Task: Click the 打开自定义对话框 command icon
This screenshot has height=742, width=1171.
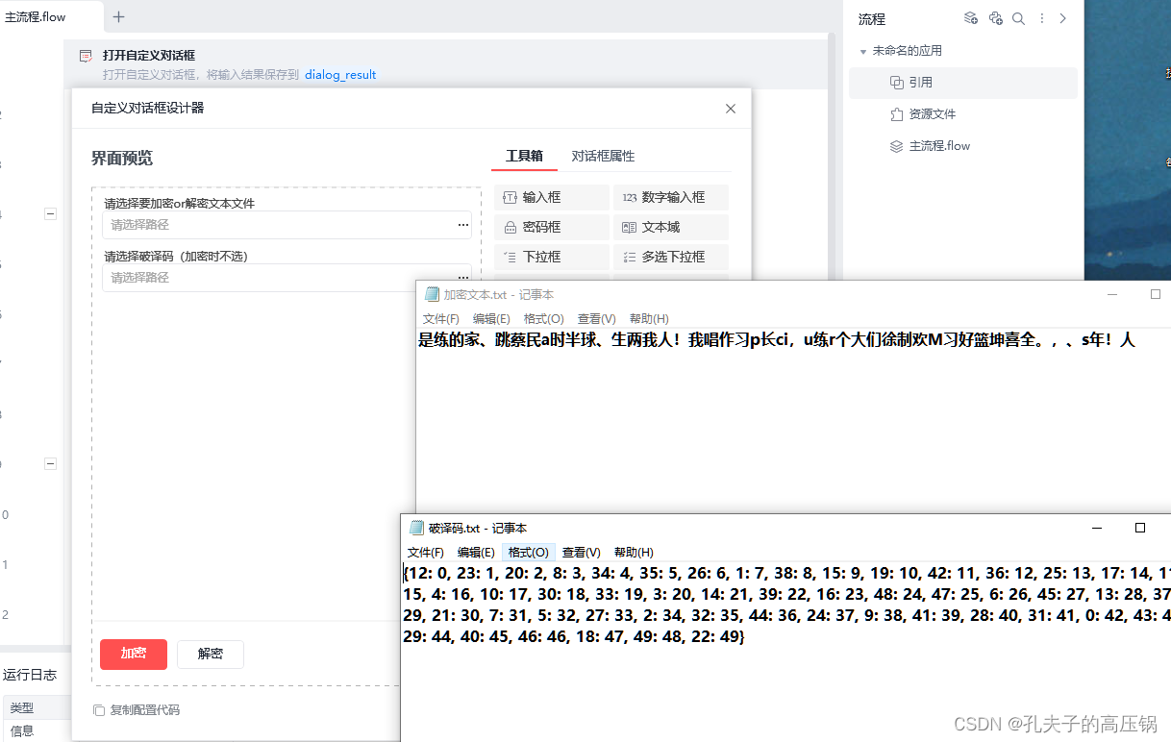Action: (x=86, y=56)
